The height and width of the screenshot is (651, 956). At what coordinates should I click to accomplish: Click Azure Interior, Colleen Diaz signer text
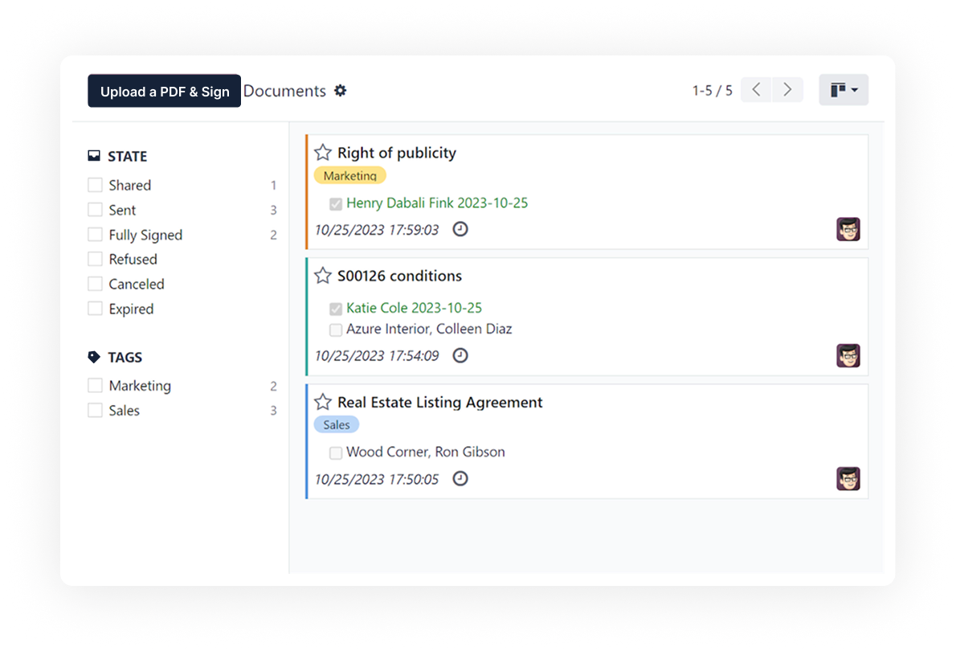tap(429, 329)
